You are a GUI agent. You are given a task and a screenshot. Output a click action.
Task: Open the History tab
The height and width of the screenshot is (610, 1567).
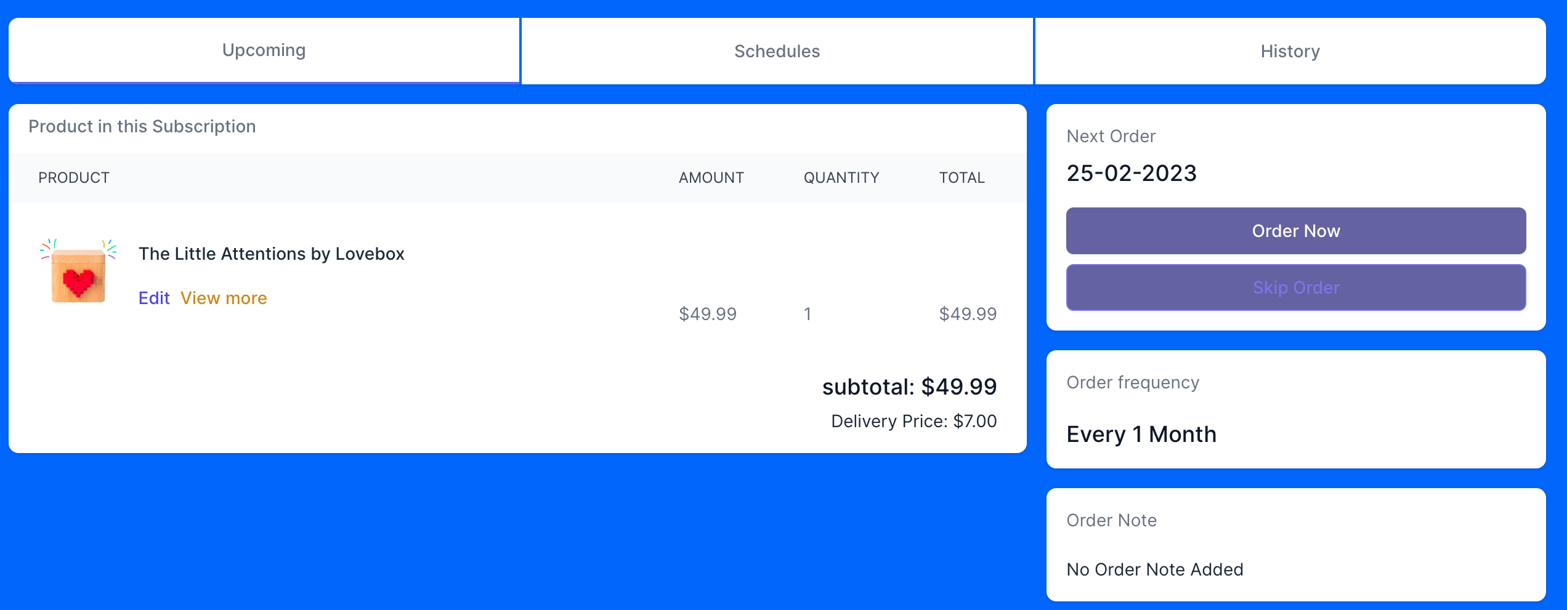pyautogui.click(x=1290, y=51)
